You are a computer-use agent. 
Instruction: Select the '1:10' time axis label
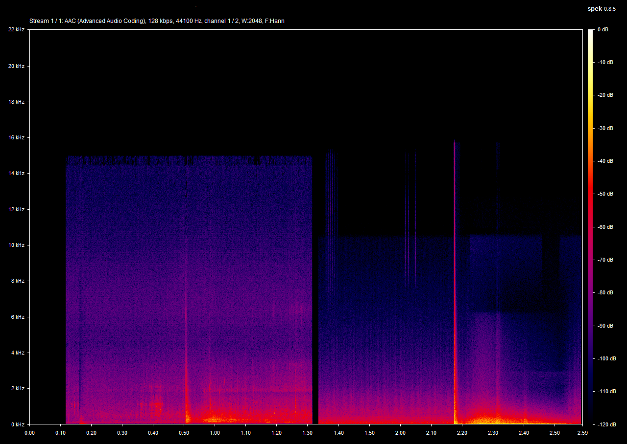coord(245,433)
